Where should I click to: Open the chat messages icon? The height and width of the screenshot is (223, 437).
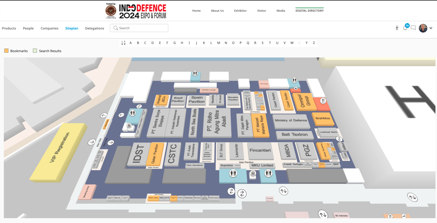(x=413, y=28)
